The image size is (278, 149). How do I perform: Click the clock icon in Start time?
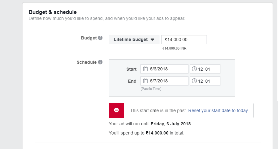click(195, 69)
